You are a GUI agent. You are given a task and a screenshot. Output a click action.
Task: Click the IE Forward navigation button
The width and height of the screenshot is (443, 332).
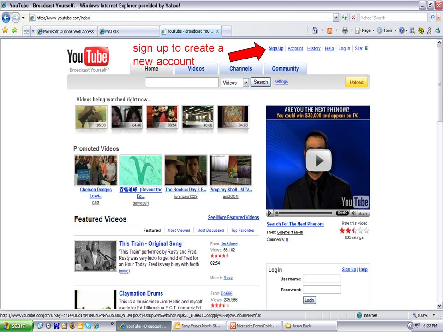16,18
